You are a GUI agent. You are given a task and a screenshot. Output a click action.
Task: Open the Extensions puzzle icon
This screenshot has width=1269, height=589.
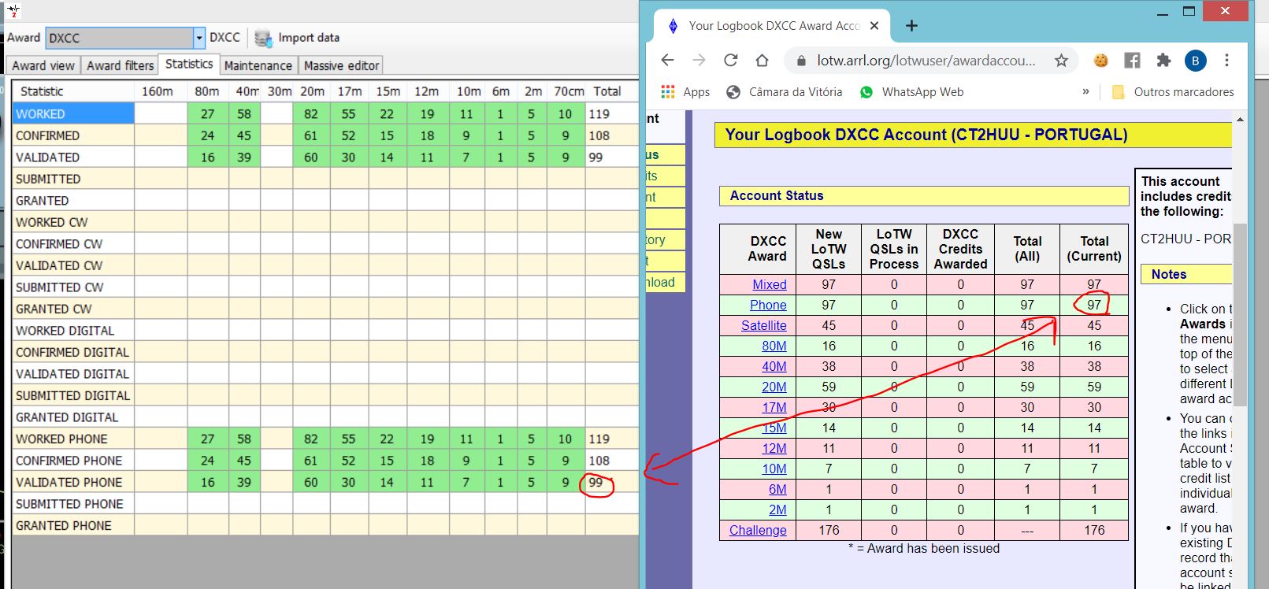pyautogui.click(x=1163, y=61)
